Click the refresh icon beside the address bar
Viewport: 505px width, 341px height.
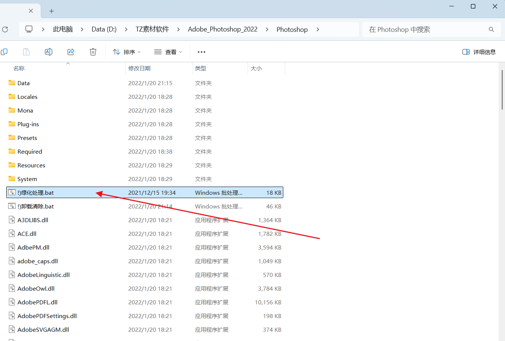(x=5, y=29)
